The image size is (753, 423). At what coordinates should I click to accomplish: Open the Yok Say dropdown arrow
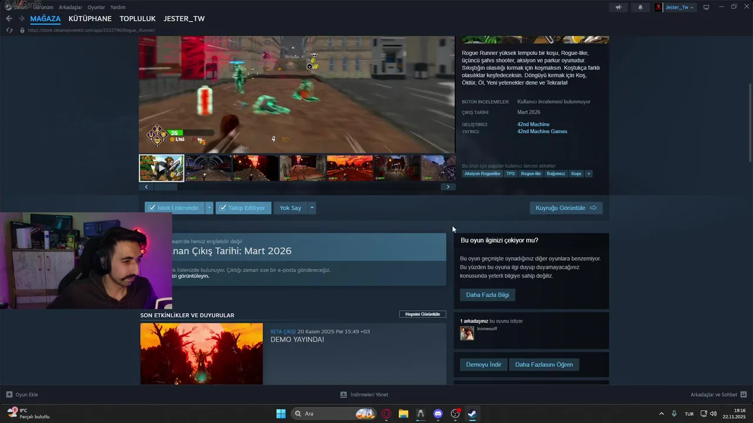(x=312, y=208)
